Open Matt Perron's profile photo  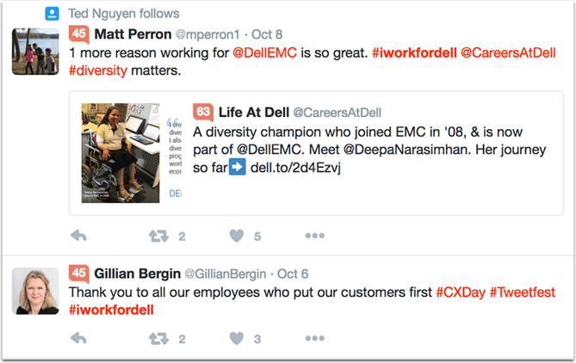click(35, 51)
